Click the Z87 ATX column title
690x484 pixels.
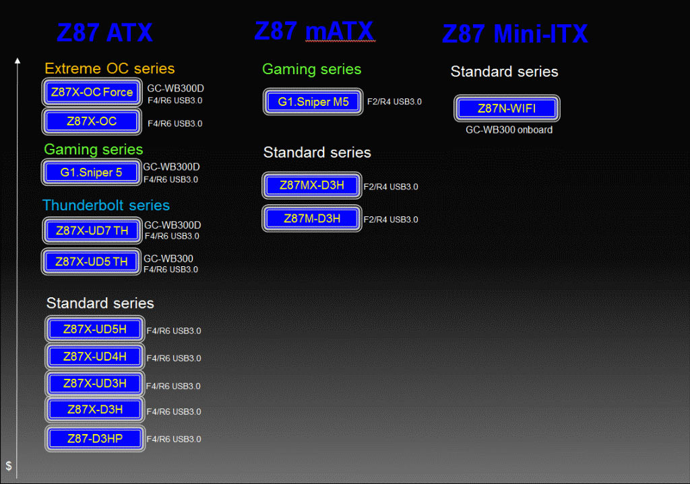click(x=104, y=32)
